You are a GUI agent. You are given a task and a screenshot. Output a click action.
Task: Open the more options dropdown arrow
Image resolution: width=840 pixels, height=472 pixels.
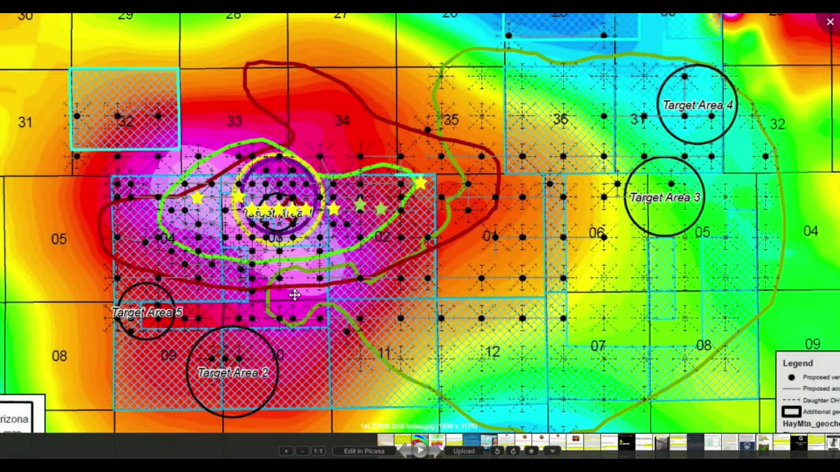coord(553,451)
